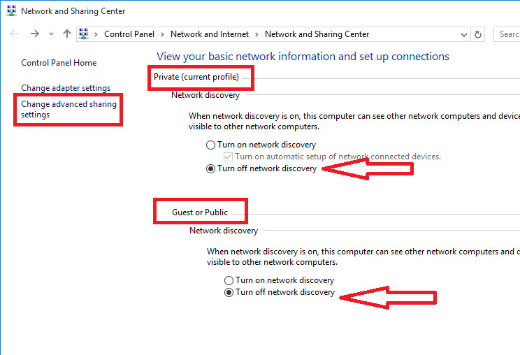
Task: Click the address bar network icon
Action: 84,34
